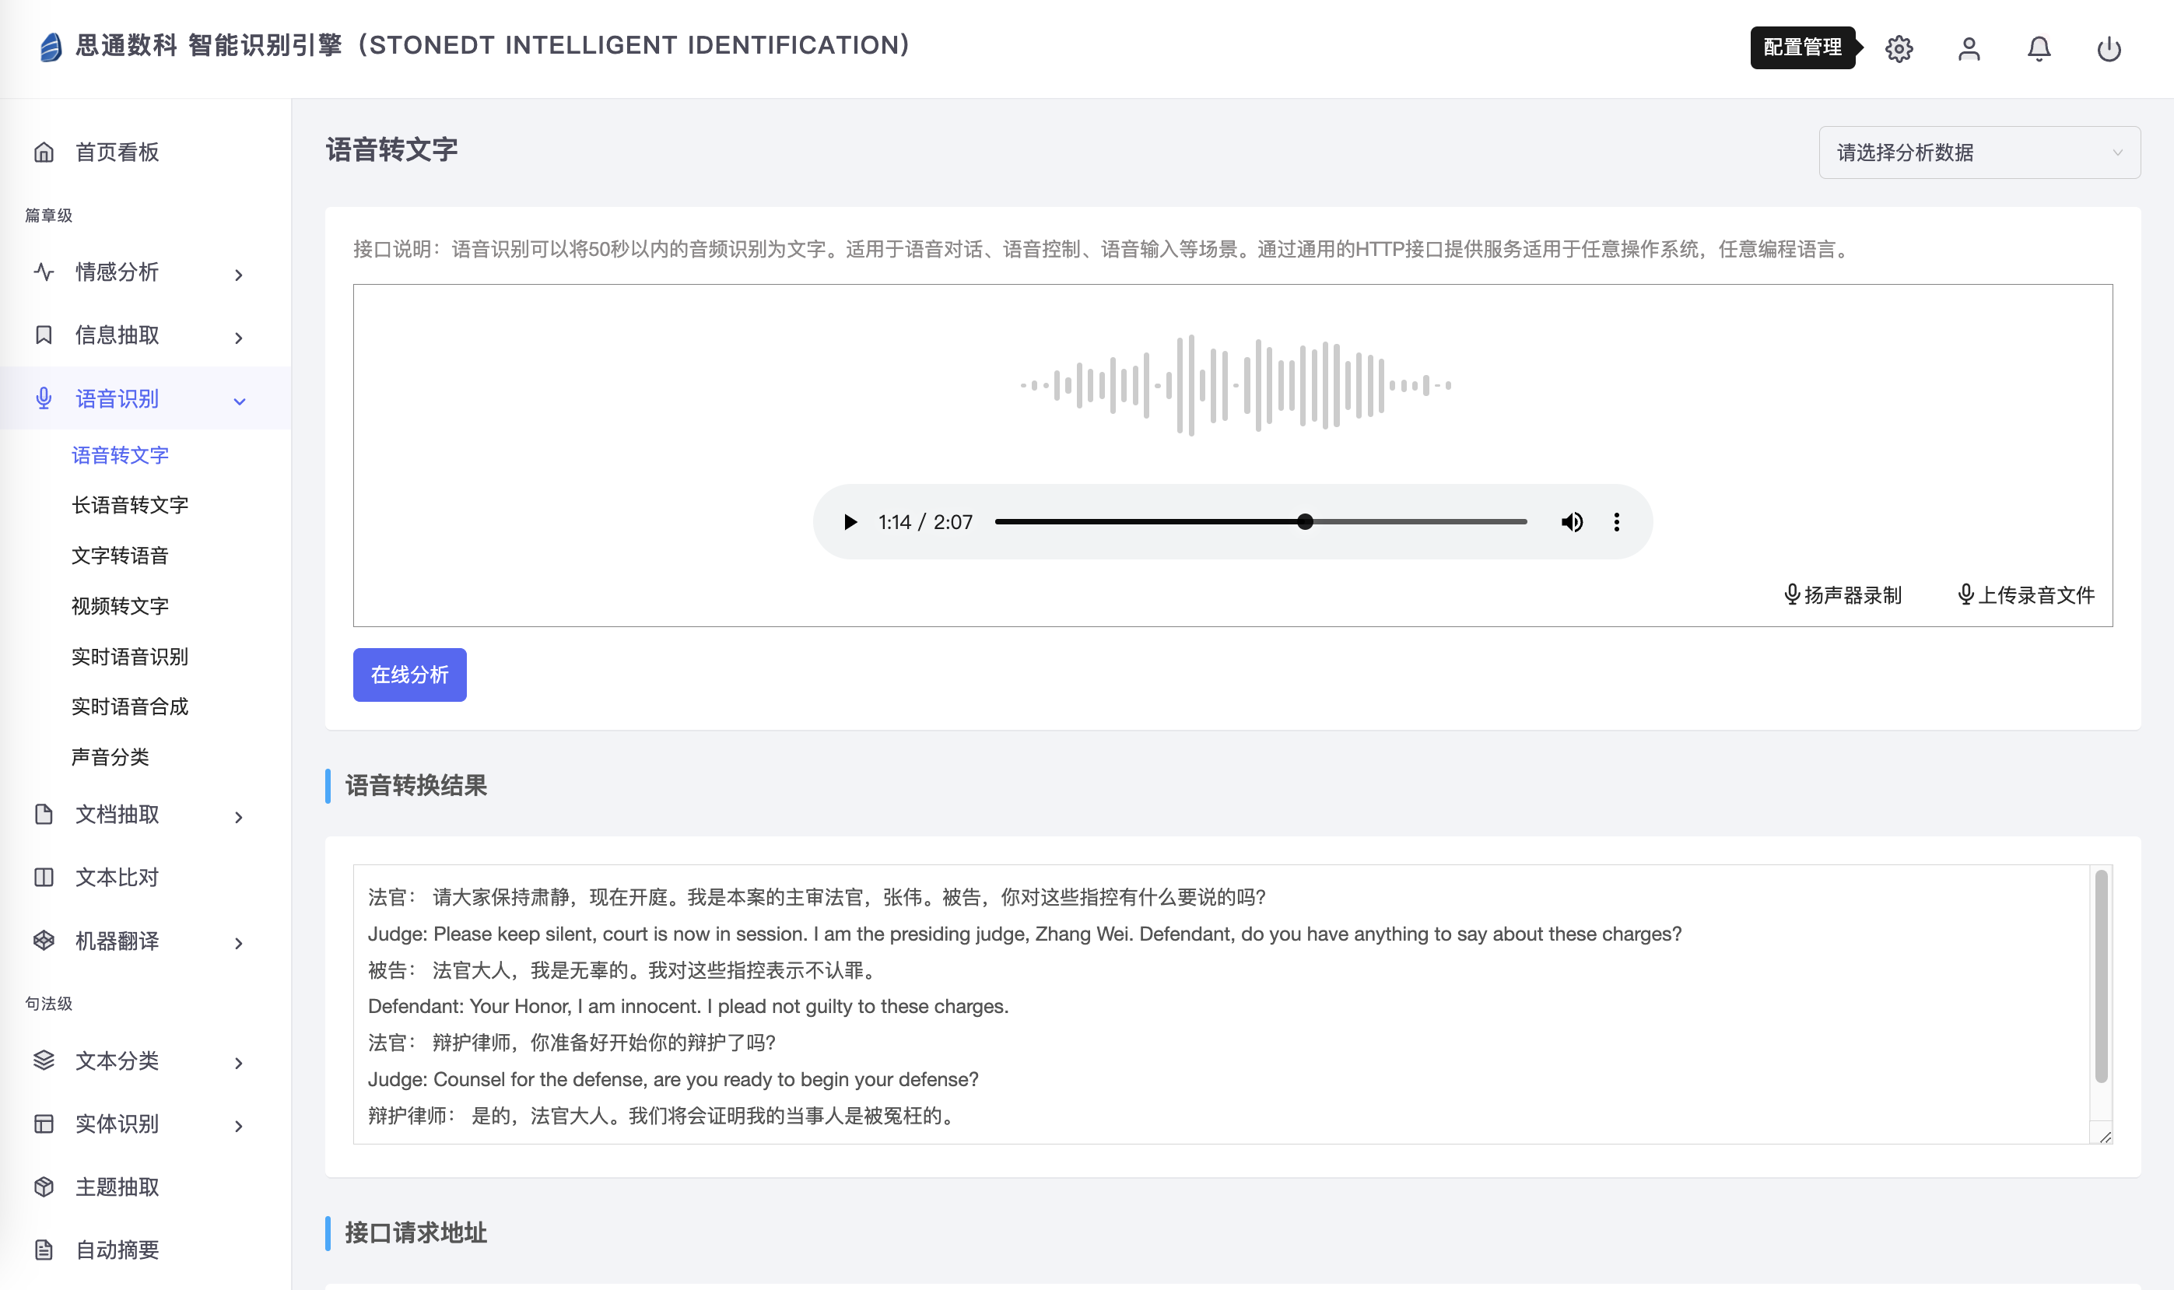Open audio player more options menu
This screenshot has height=1290, width=2174.
1616,521
